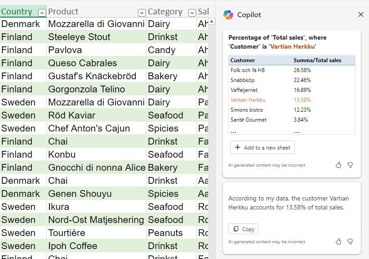This screenshot has width=369, height=259.
Task: Click the Copilot logo icon
Action: [228, 15]
